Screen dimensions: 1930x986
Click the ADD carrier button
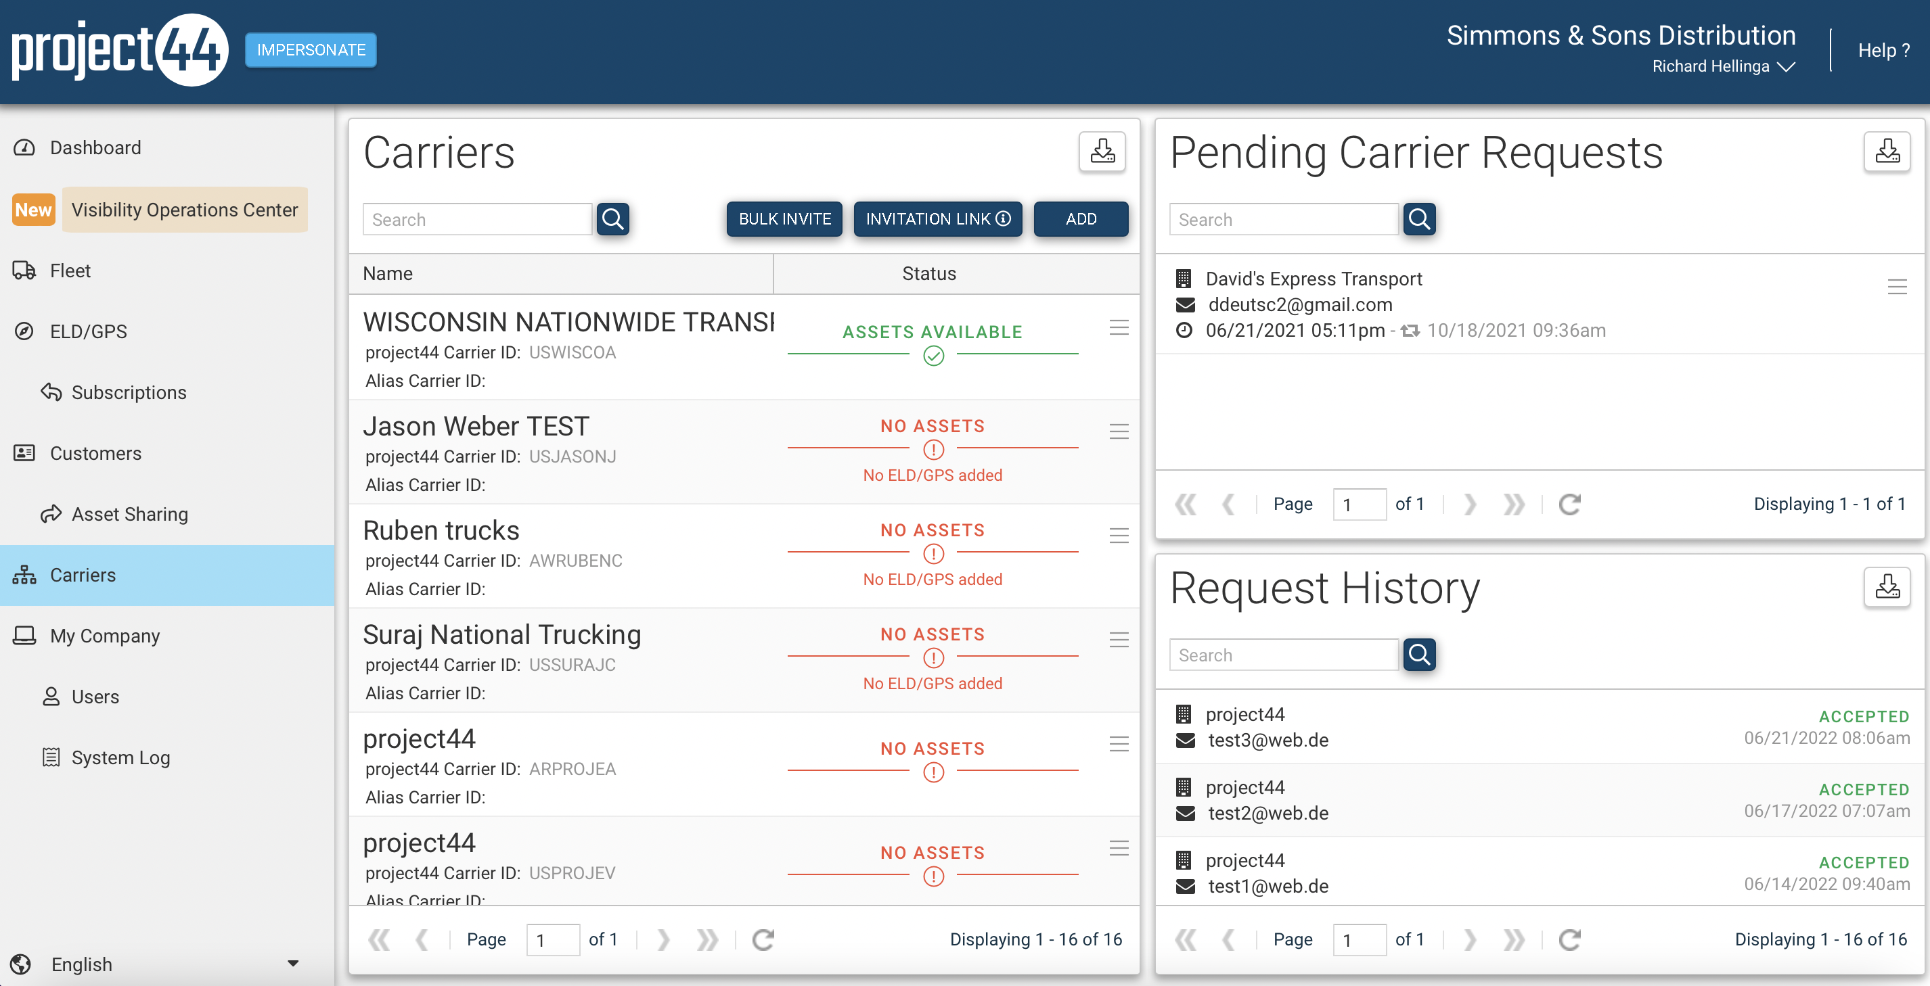point(1080,219)
